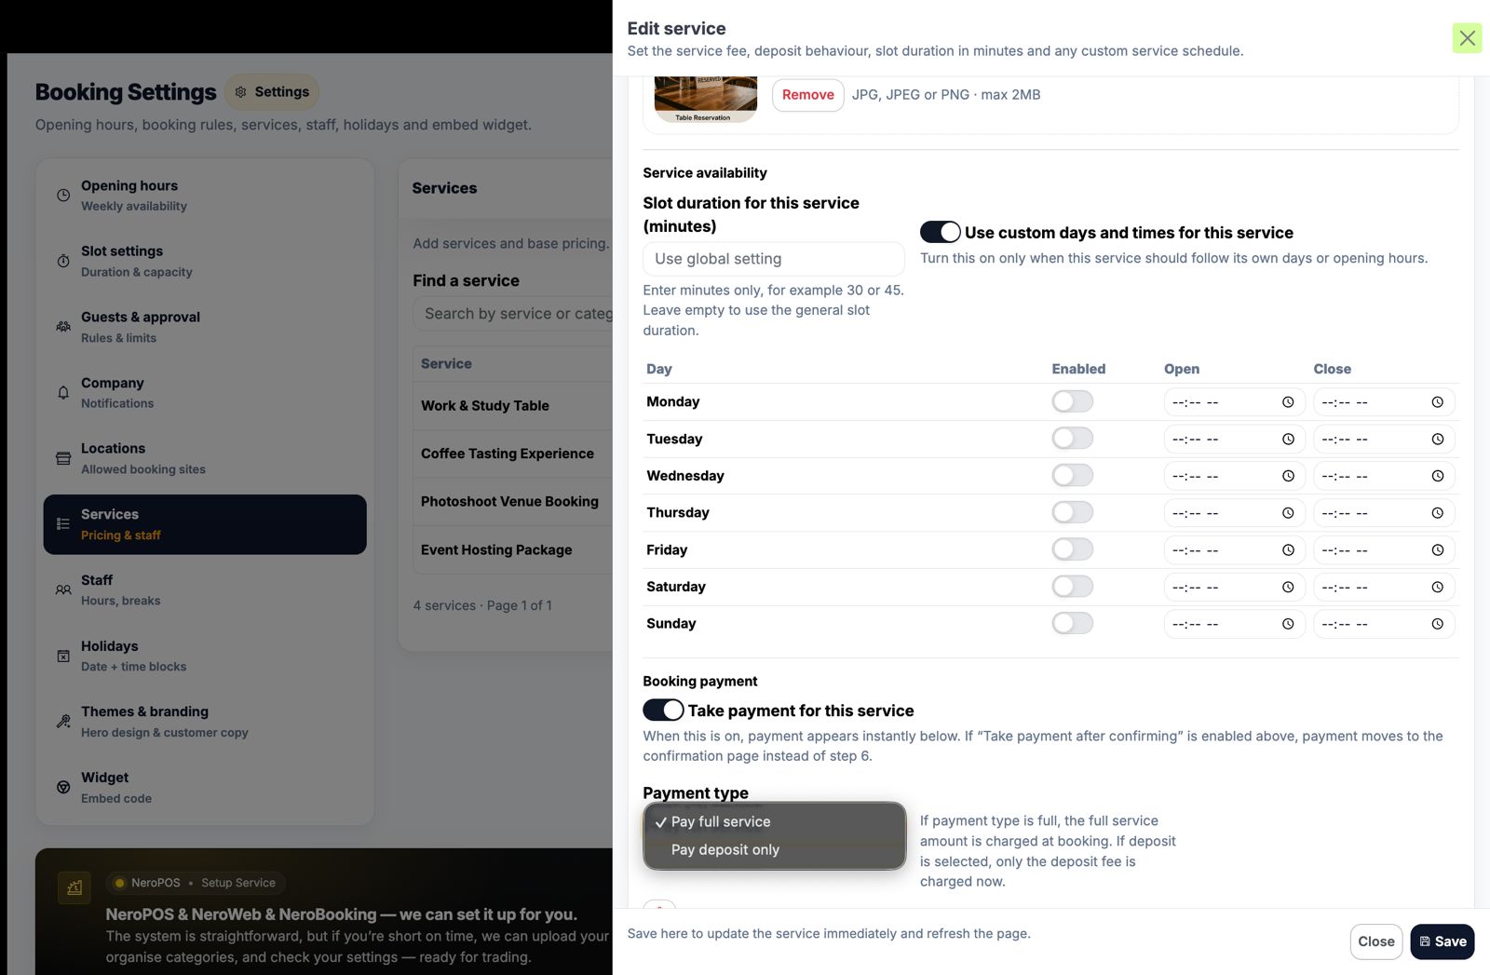
Task: Turn off custom days and times toggle
Action: [x=940, y=232]
